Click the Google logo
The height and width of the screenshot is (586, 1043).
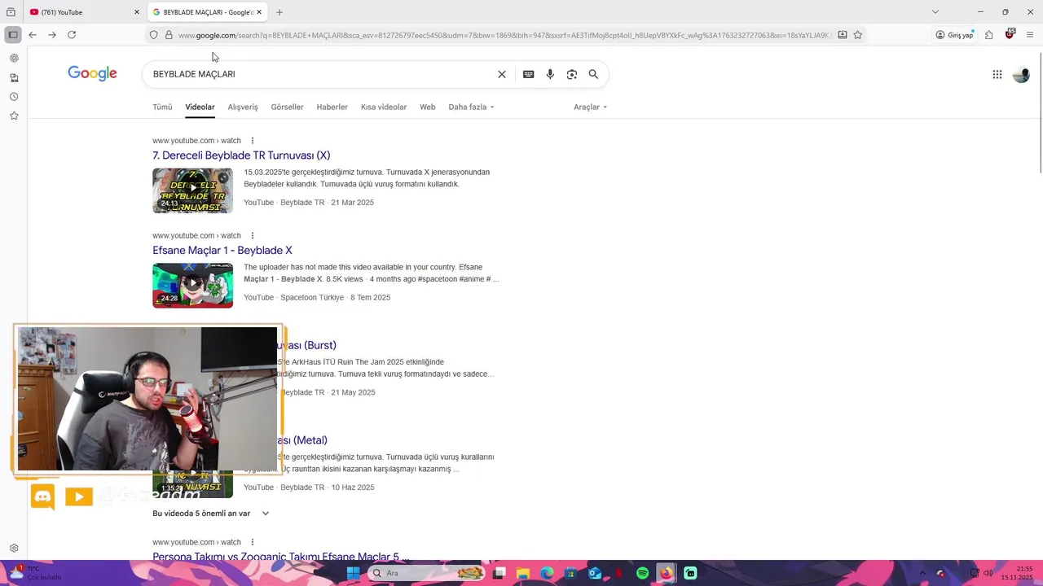pyautogui.click(x=92, y=74)
